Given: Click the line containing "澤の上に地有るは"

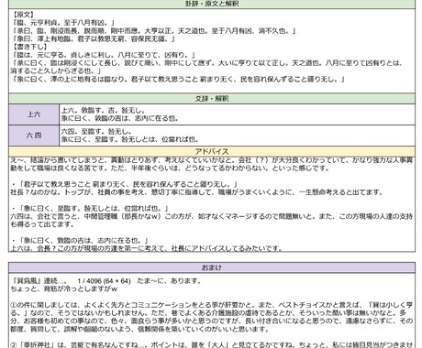Looking at the screenshot, I should pyautogui.click(x=179, y=79).
